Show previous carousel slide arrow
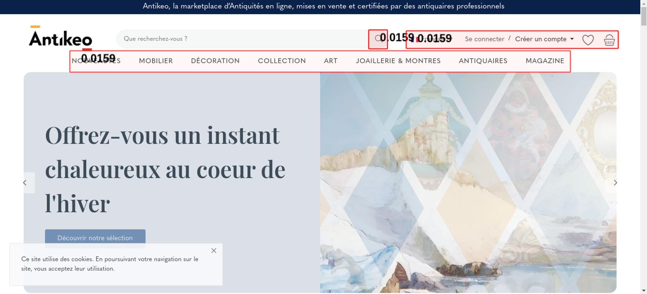647x294 pixels. [x=25, y=183]
